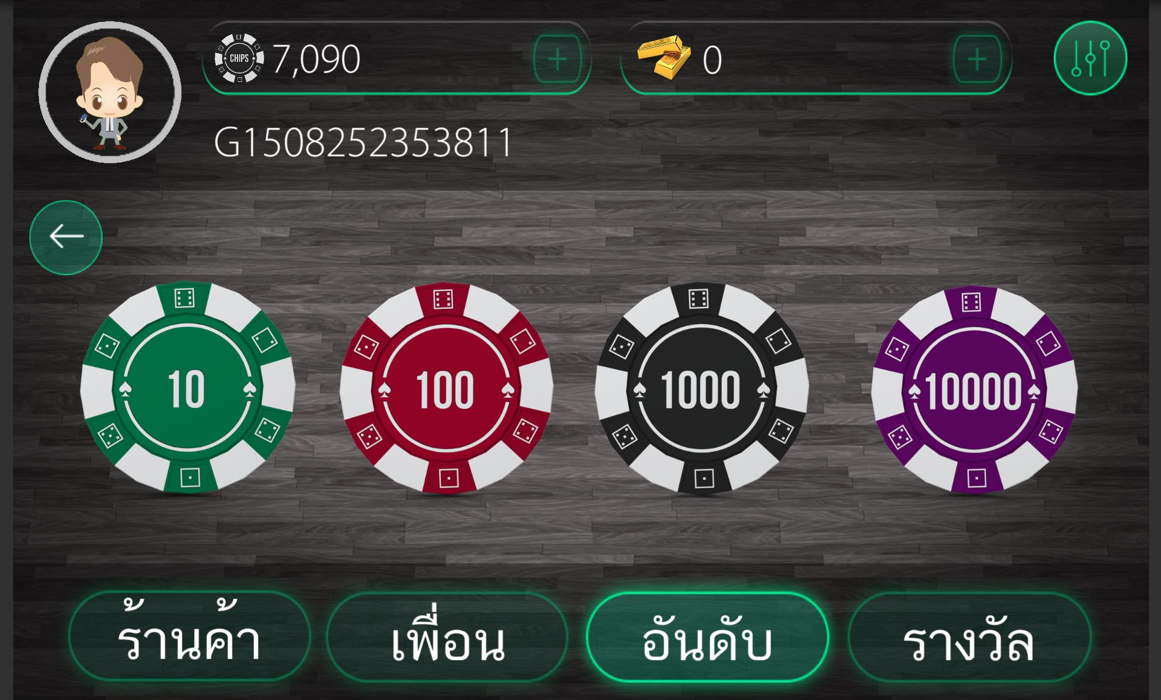
Task: Go back with the arrow button
Action: coord(66,237)
